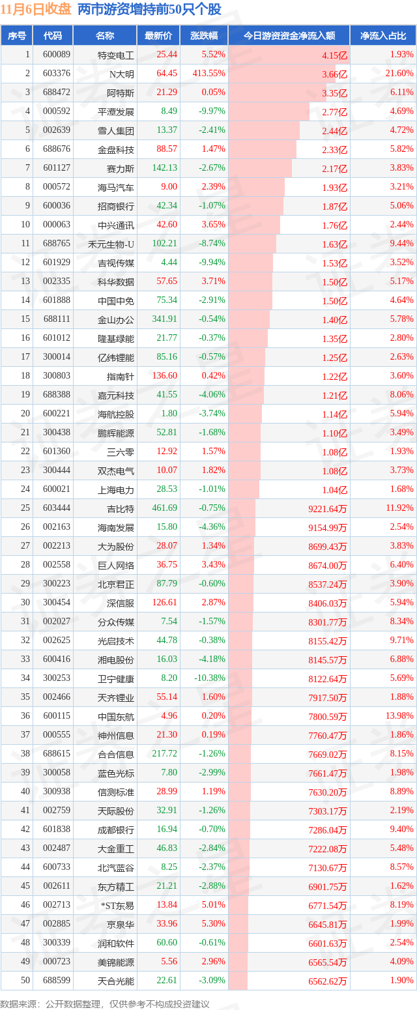This screenshot has width=417, height=1010.
Task: Click stock name N大明
Action: [x=121, y=74]
